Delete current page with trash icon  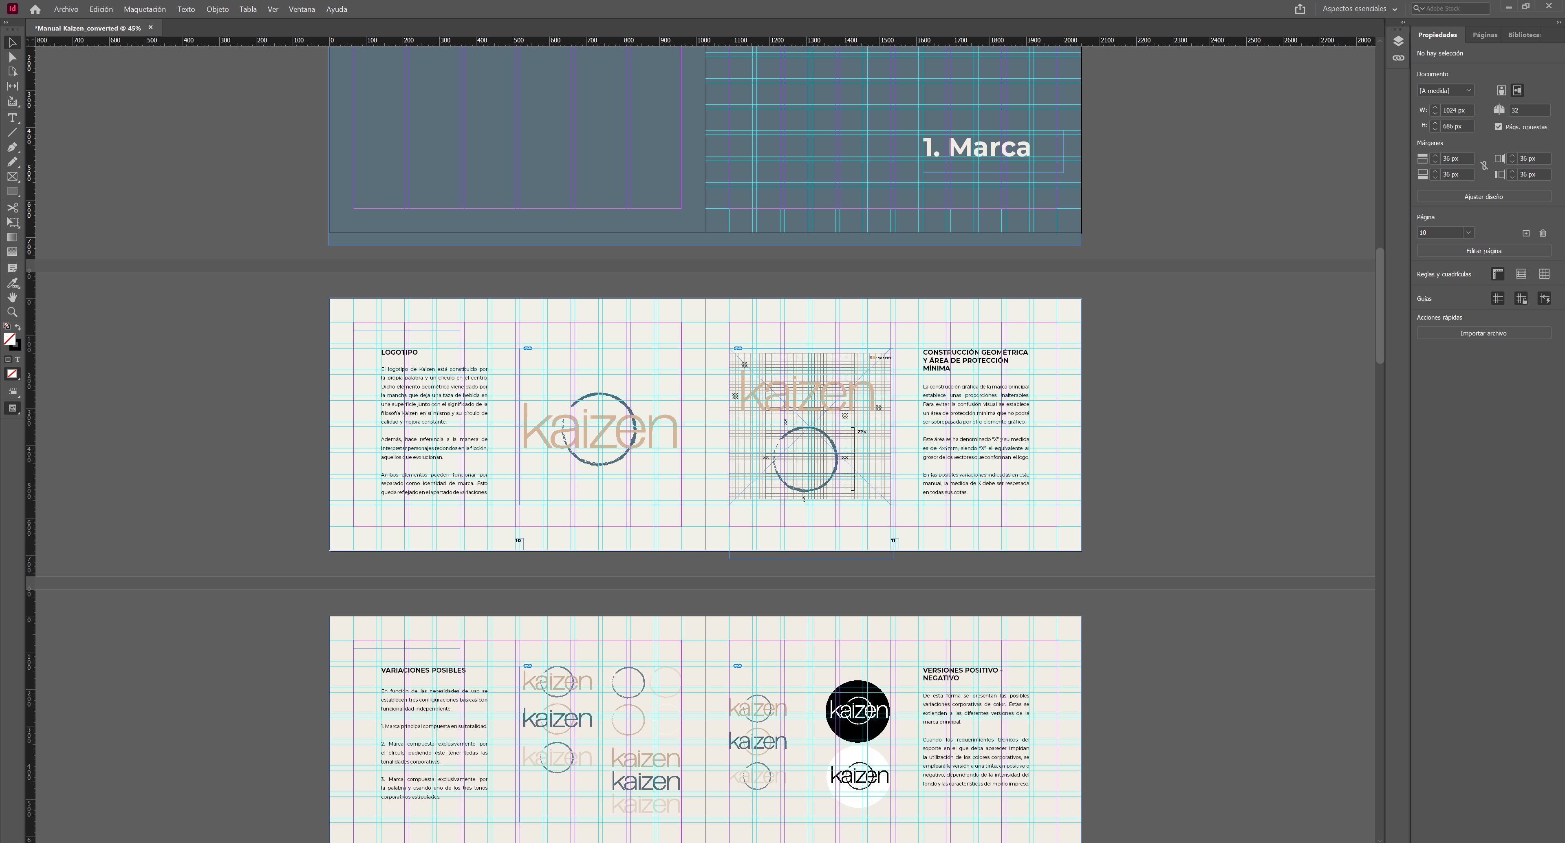pyautogui.click(x=1543, y=233)
